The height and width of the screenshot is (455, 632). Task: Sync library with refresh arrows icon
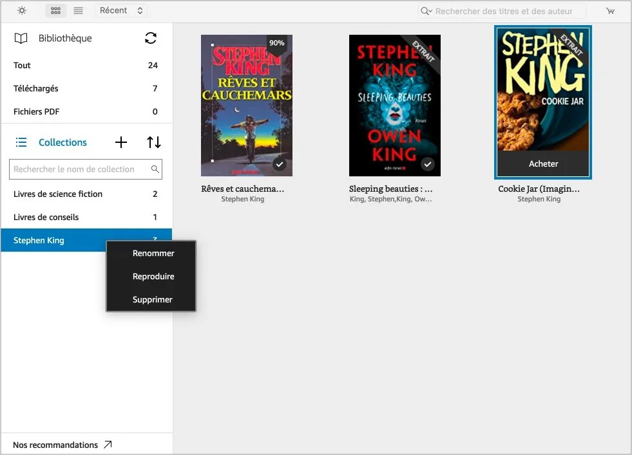151,38
